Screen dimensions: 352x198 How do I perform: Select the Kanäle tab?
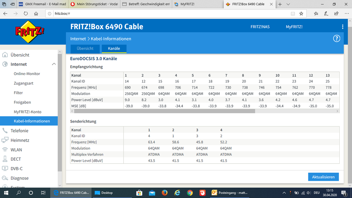(x=114, y=49)
